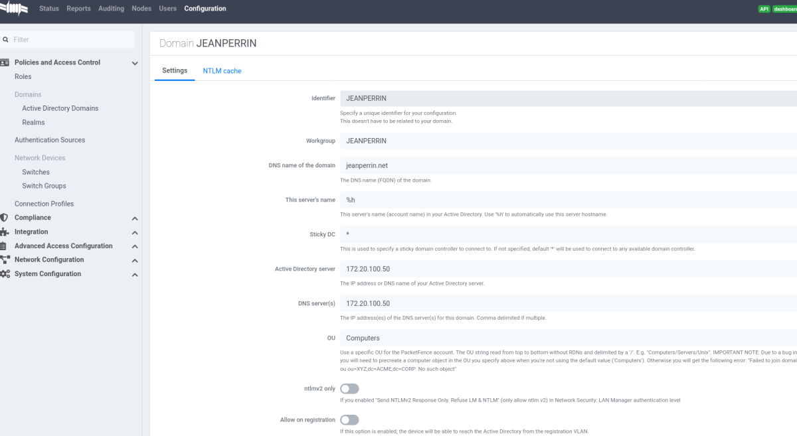Open Roles in the sidebar
Image resolution: width=797 pixels, height=436 pixels.
coord(23,77)
